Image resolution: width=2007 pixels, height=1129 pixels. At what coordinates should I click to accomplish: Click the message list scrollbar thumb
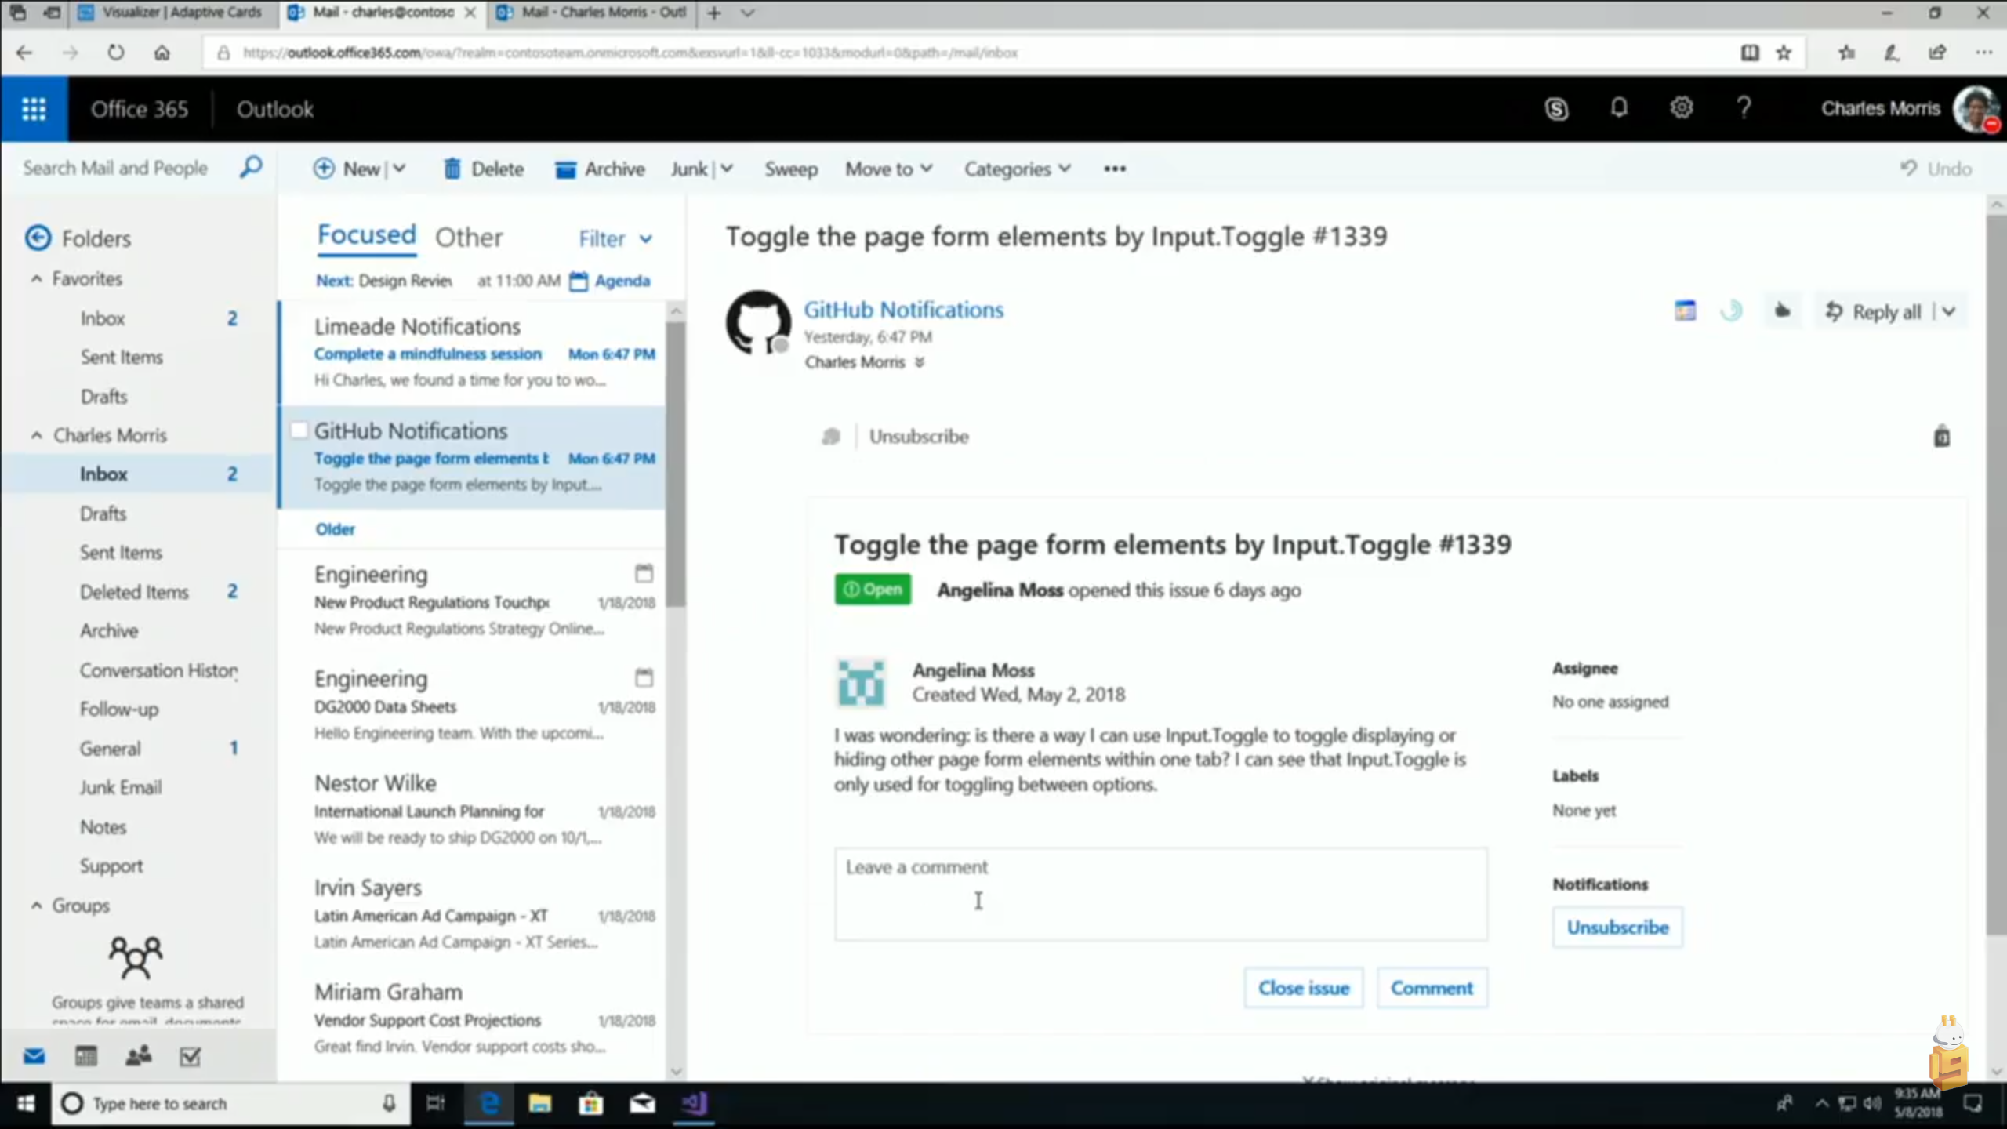pos(676,463)
